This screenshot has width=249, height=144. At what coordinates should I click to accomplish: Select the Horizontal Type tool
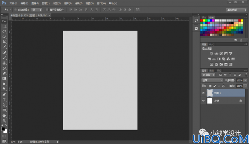[4, 100]
